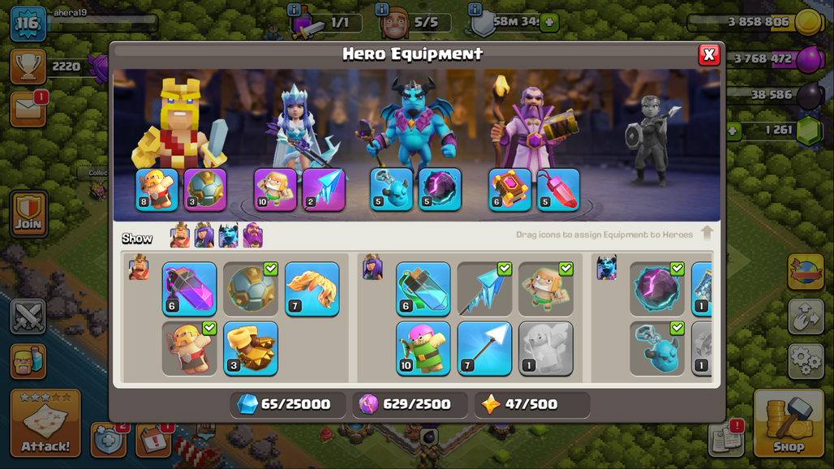The image size is (834, 469).
Task: Toggle the equipped Barbarian Puppet checkmark item
Action: 189,348
